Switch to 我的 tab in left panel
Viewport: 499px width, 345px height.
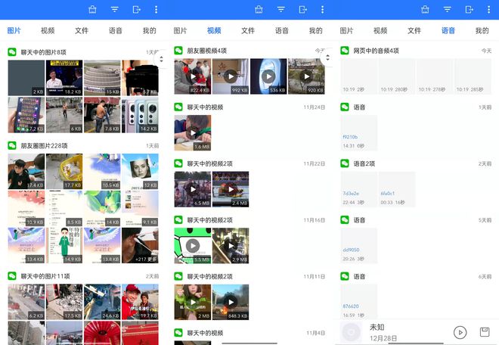(x=149, y=30)
